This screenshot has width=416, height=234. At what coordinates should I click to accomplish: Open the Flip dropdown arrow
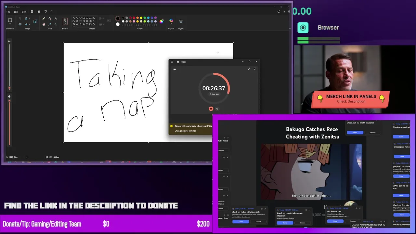tap(29, 24)
